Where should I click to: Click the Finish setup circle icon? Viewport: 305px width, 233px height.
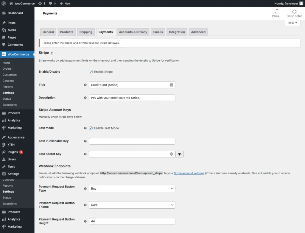tap(294, 12)
